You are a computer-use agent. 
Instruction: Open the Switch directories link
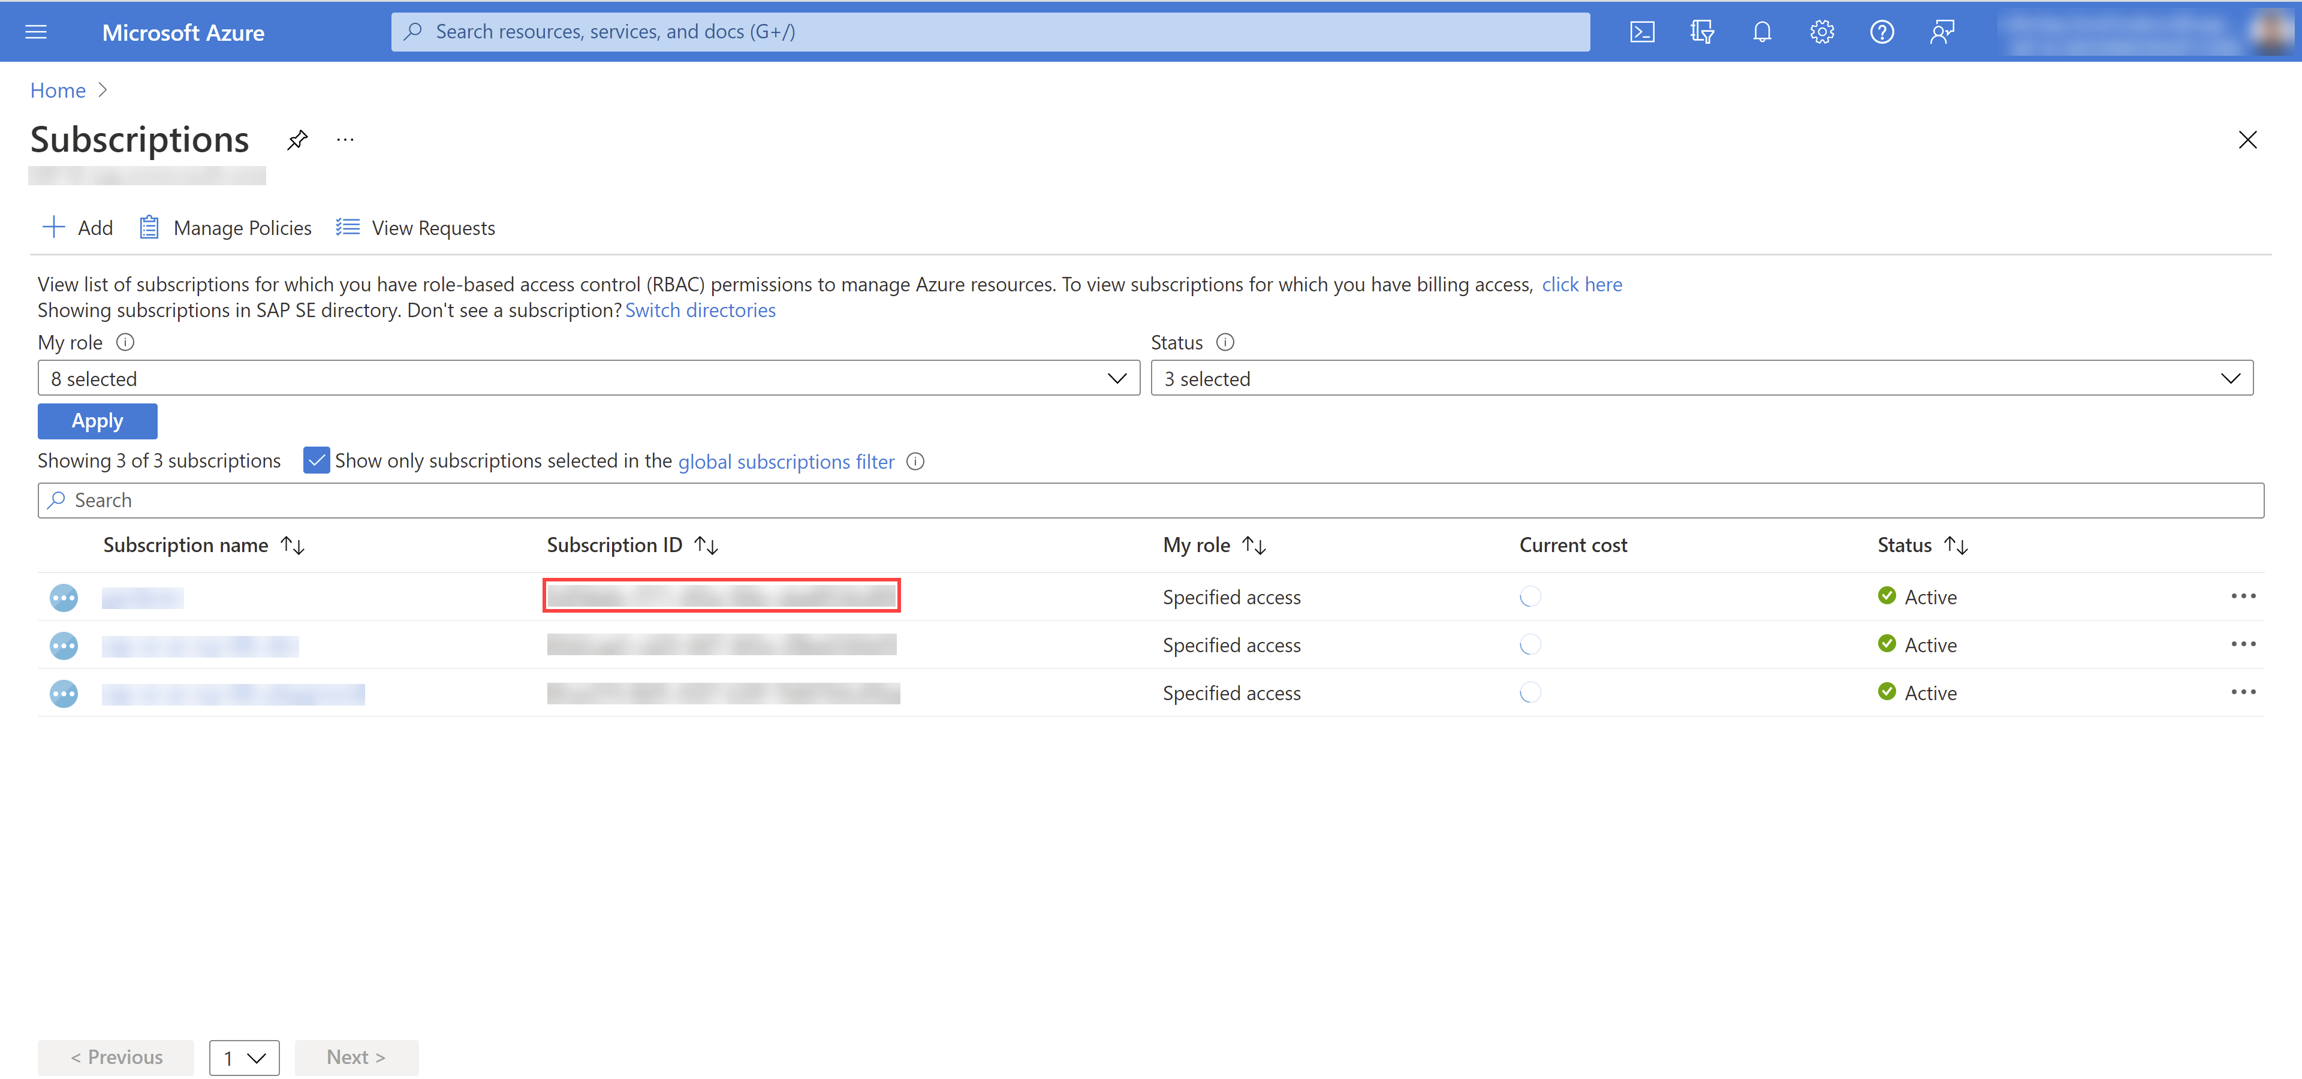pyautogui.click(x=701, y=310)
